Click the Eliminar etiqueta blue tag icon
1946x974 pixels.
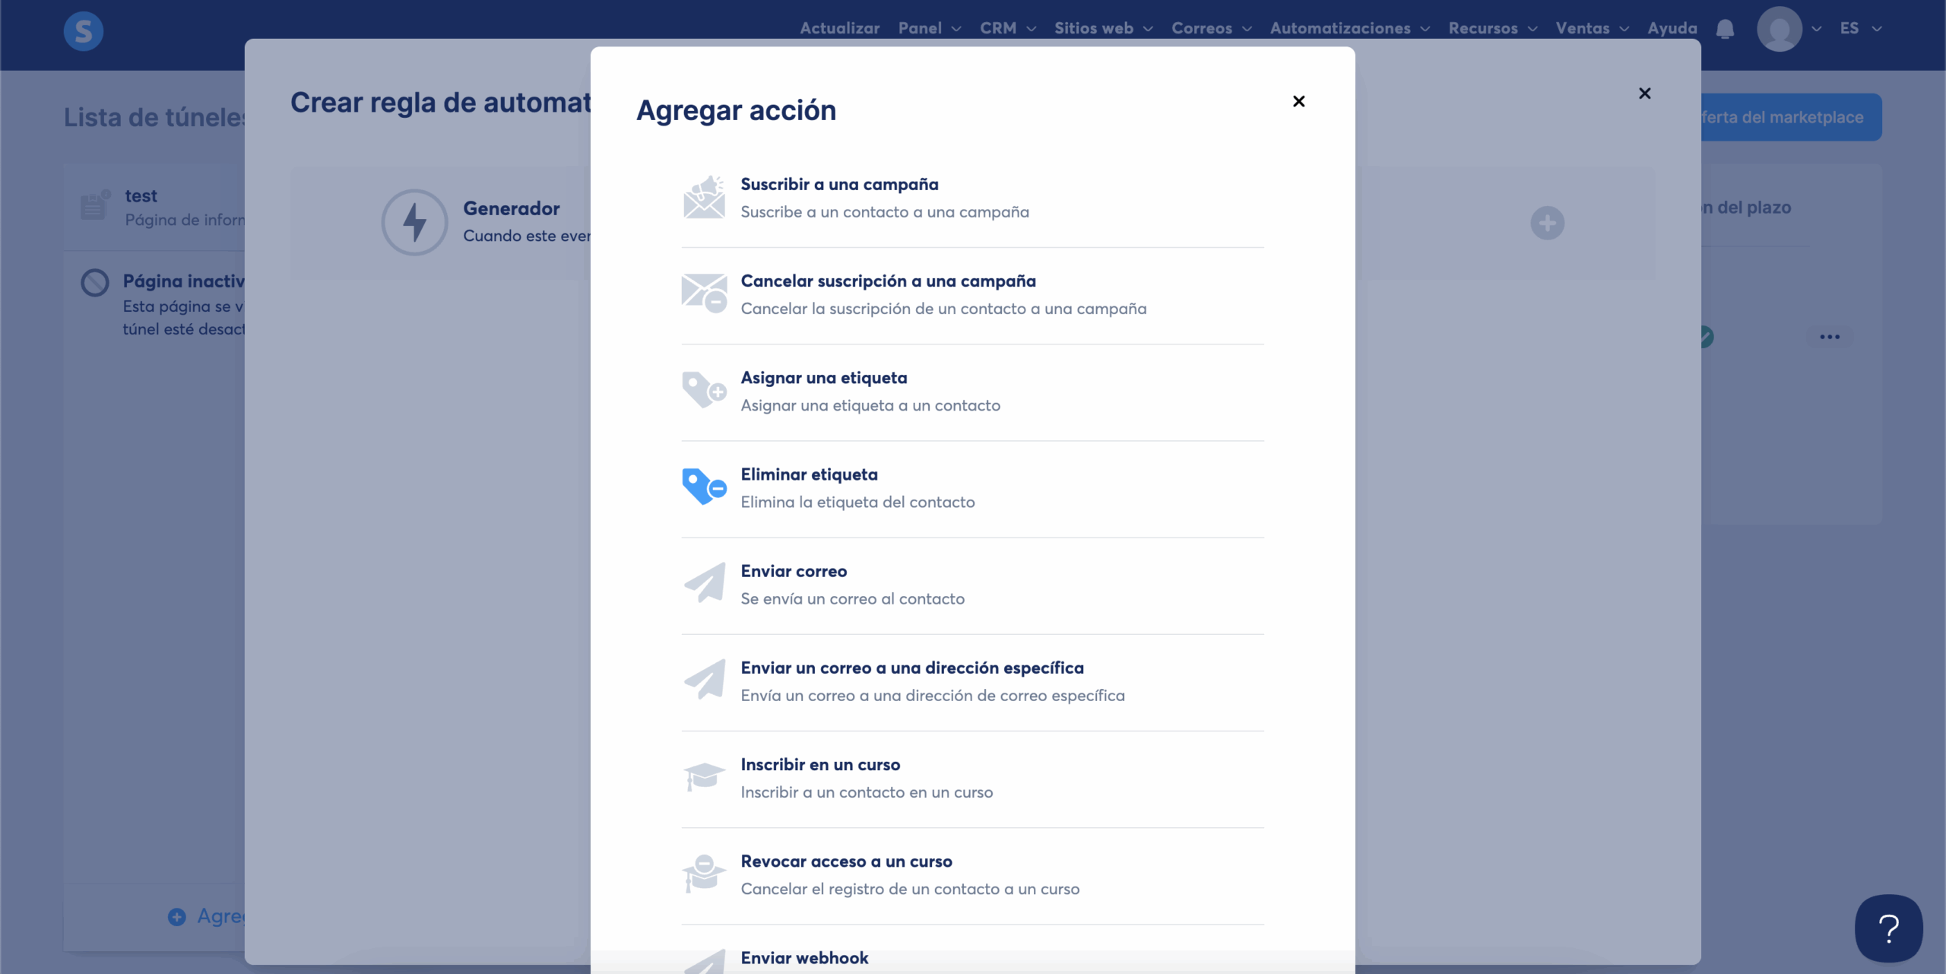(704, 487)
